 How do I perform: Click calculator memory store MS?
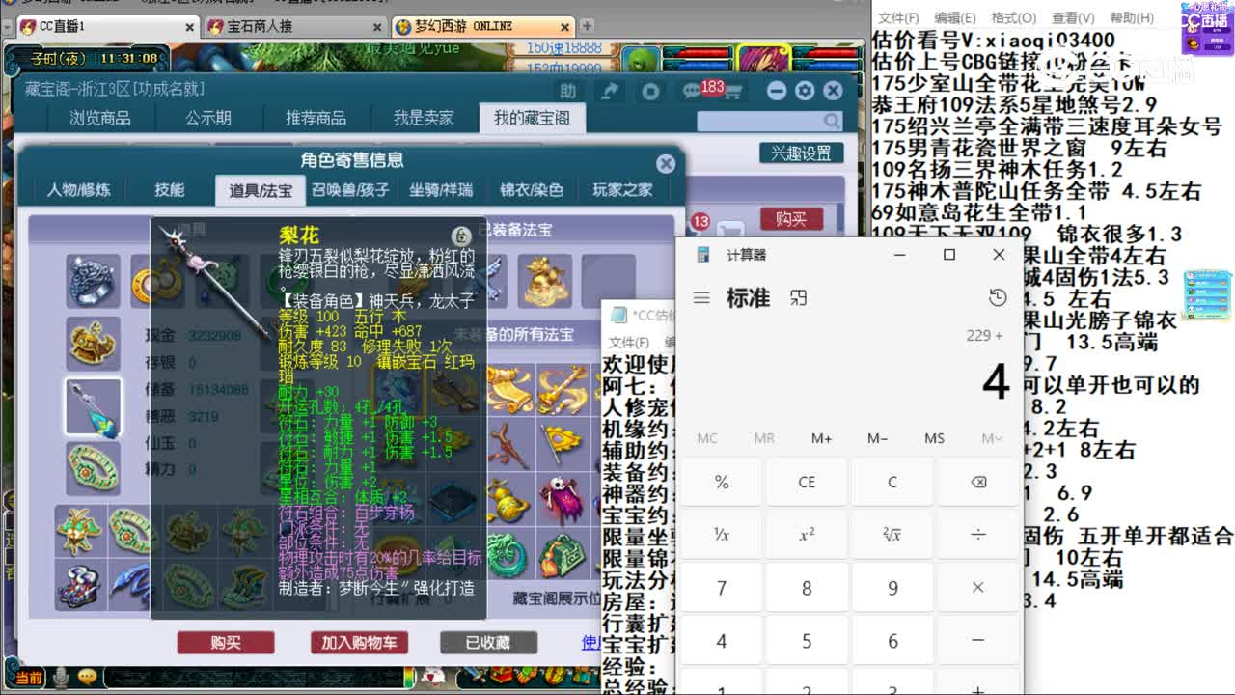pyautogui.click(x=934, y=438)
